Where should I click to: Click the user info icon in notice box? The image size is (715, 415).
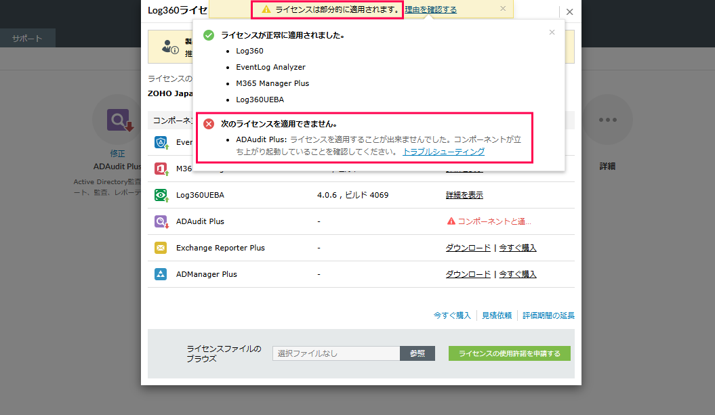click(x=170, y=47)
